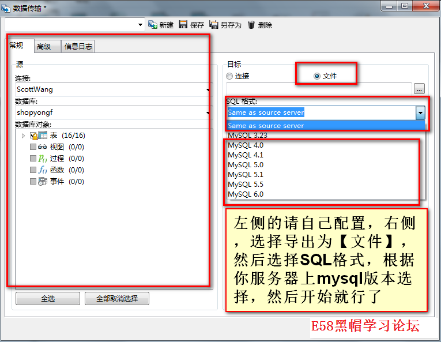Click the 另存为 (Save As) icon
This screenshot has height=342, width=441.
[214, 25]
